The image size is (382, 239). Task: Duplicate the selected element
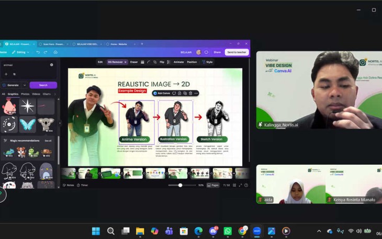click(185, 93)
